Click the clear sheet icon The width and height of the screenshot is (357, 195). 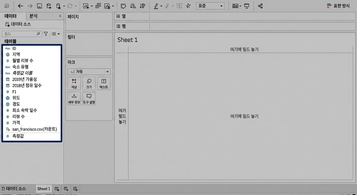pyautogui.click(x=108, y=6)
